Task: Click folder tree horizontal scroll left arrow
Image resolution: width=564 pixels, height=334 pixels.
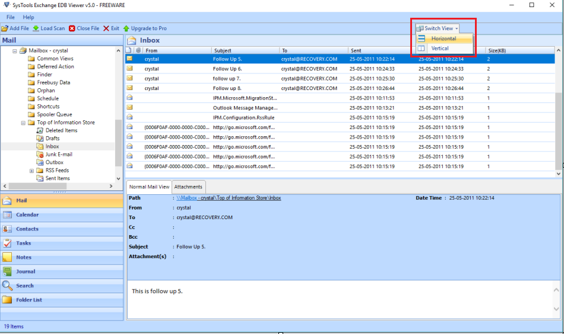Action: (5, 186)
